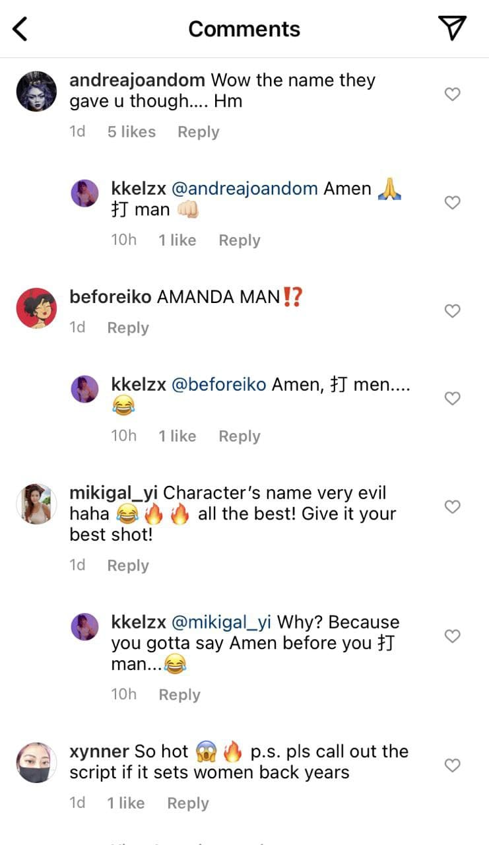The width and height of the screenshot is (489, 845).
Task: Like kkelzx's reply to mikigal_yi
Action: tap(452, 636)
